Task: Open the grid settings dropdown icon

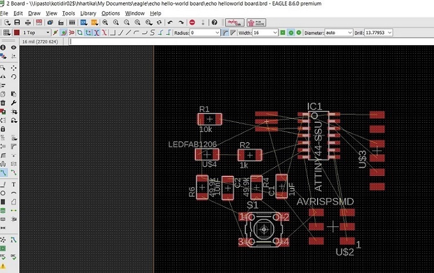Action: click(x=7, y=33)
